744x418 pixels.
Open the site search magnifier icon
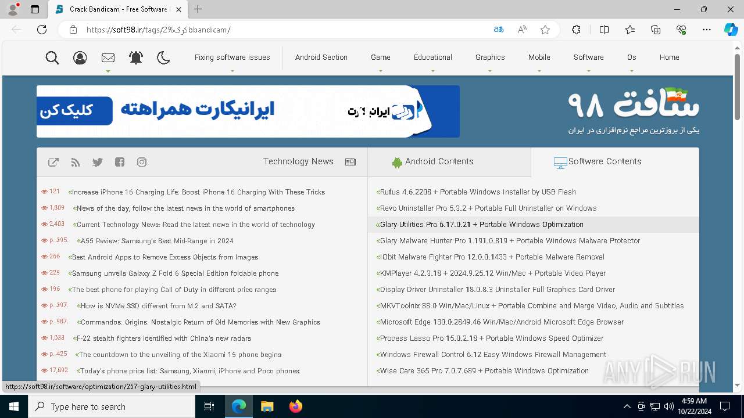52,57
